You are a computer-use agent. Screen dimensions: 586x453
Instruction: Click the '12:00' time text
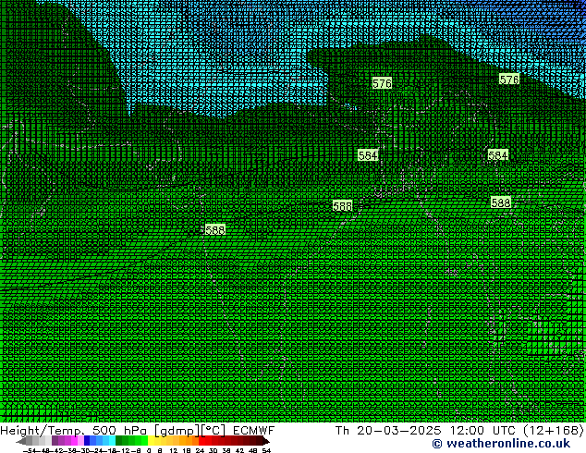pyautogui.click(x=467, y=430)
